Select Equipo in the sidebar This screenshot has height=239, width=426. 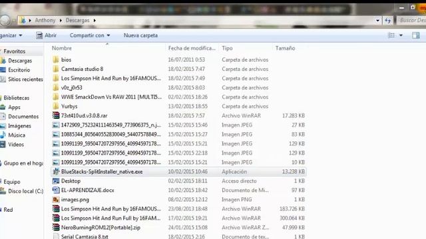click(x=12, y=182)
